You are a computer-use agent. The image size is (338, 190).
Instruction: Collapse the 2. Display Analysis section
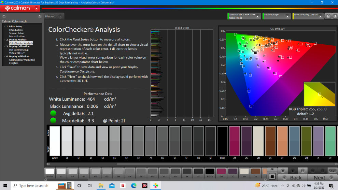click(x=4, y=40)
